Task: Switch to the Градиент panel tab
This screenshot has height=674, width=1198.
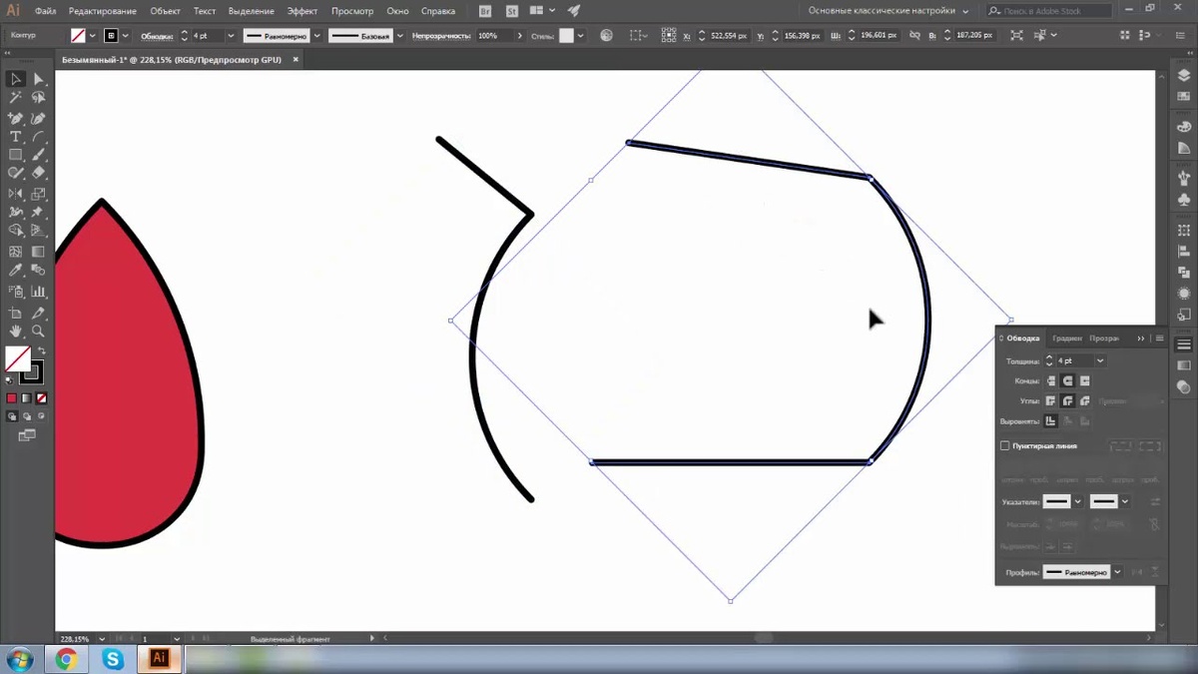Action: (x=1067, y=338)
